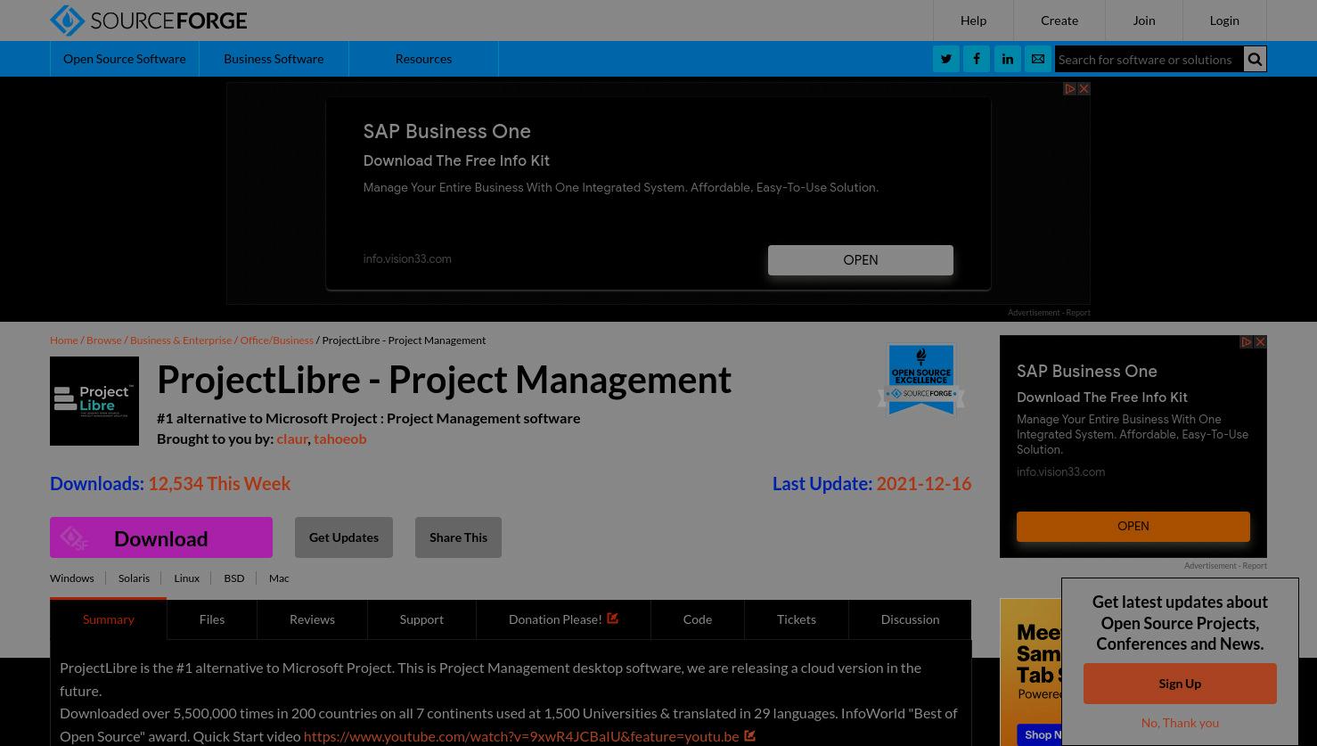Image resolution: width=1317 pixels, height=746 pixels.
Task: Click the AdChoices icon on sidebar ad
Action: click(1247, 342)
